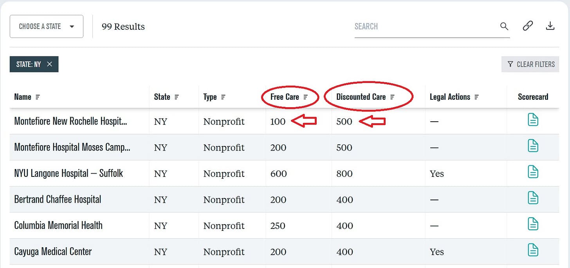Image resolution: width=570 pixels, height=268 pixels.
Task: Click Cayuga Medical Center hospital name
Action: (53, 251)
